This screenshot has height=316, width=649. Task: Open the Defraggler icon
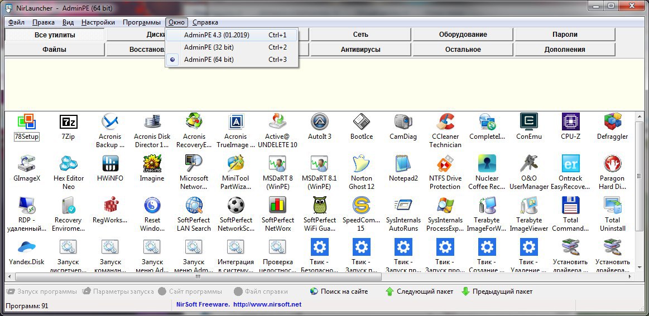click(613, 122)
